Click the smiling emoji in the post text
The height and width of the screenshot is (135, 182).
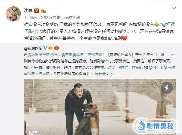click(156, 24)
